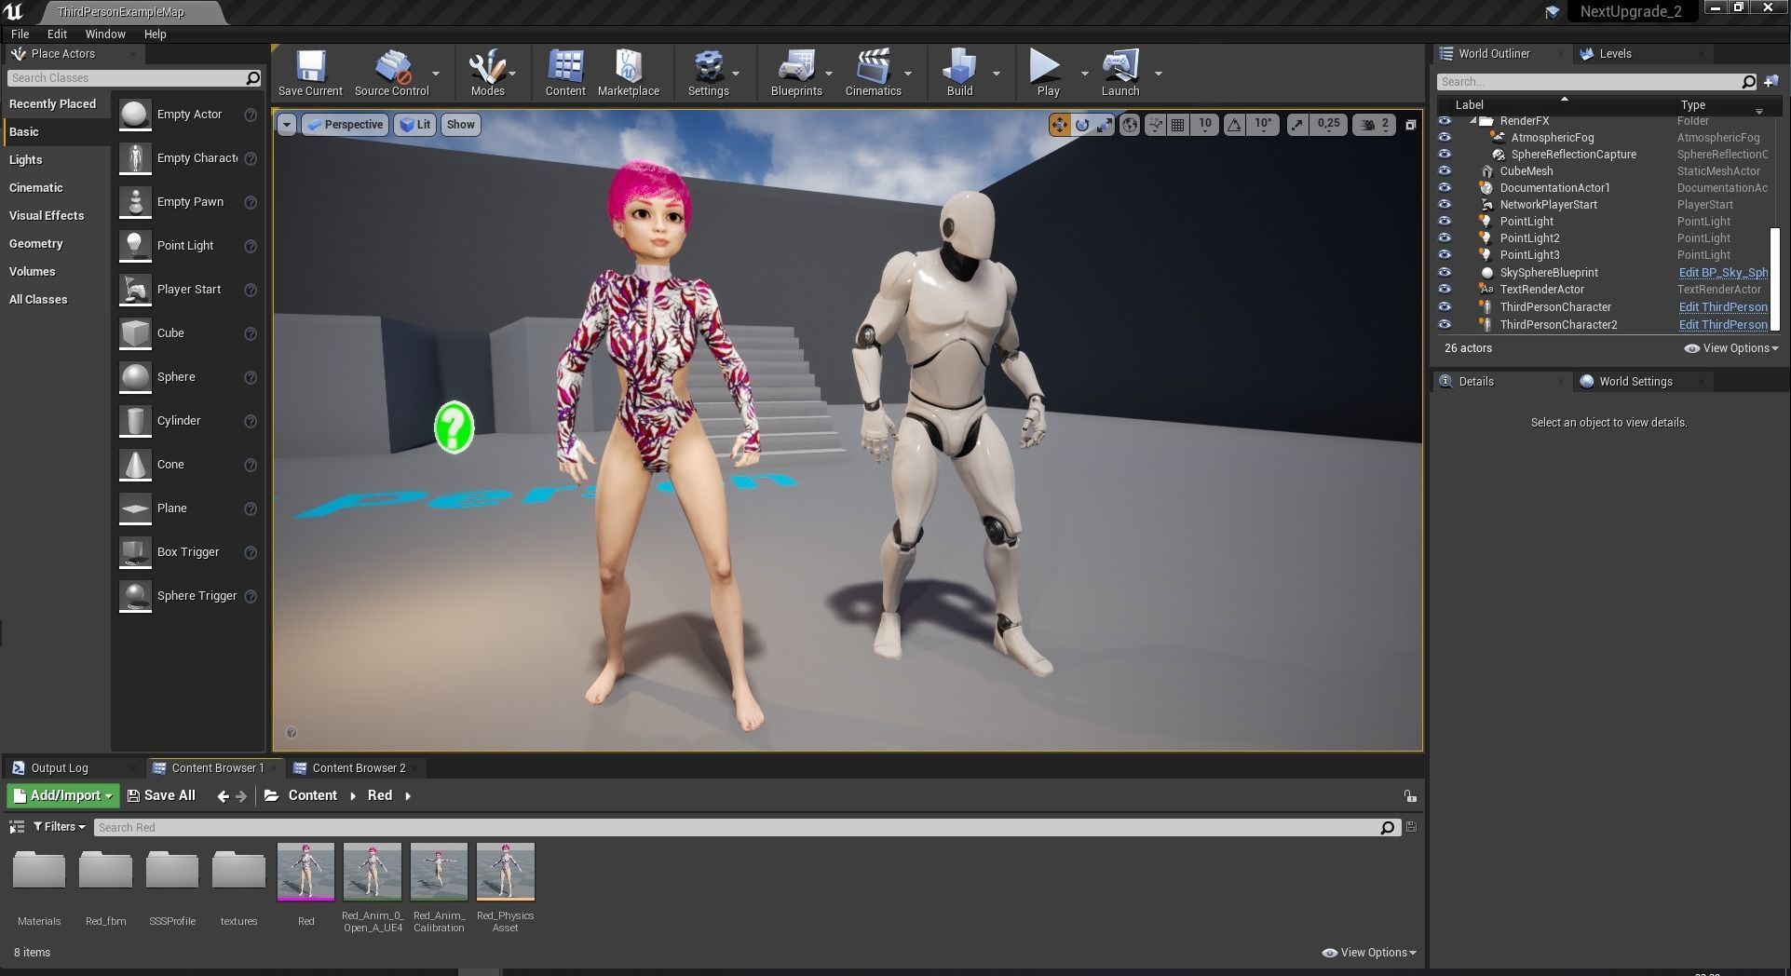This screenshot has height=976, width=1791.
Task: Toggle visibility of NetworkPlayerStart
Action: [x=1445, y=205]
